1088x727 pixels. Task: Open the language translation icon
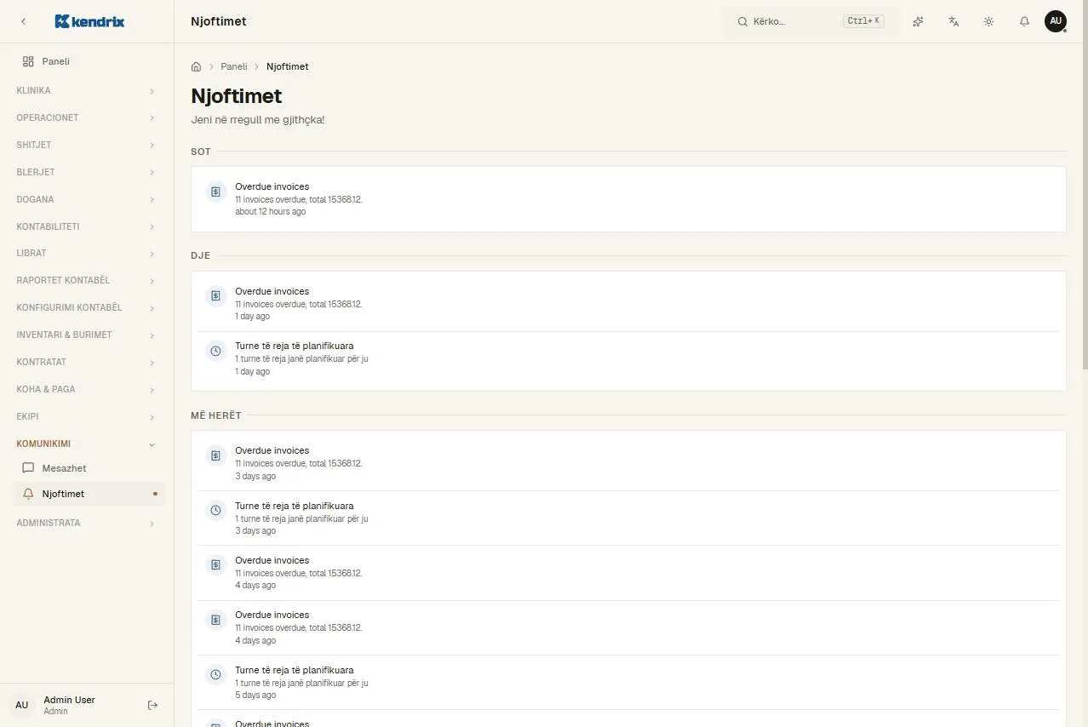tap(953, 21)
